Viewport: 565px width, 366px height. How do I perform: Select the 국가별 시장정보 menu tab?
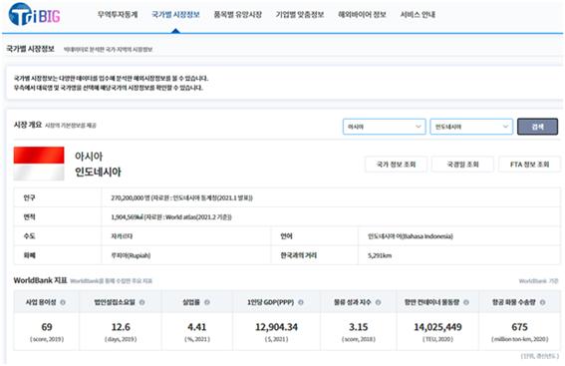[175, 15]
